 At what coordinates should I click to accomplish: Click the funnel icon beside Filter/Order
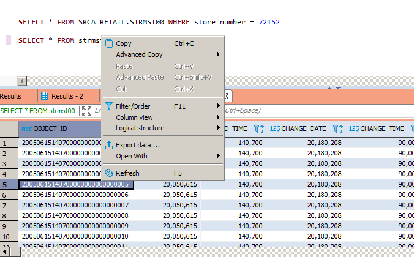tap(109, 106)
